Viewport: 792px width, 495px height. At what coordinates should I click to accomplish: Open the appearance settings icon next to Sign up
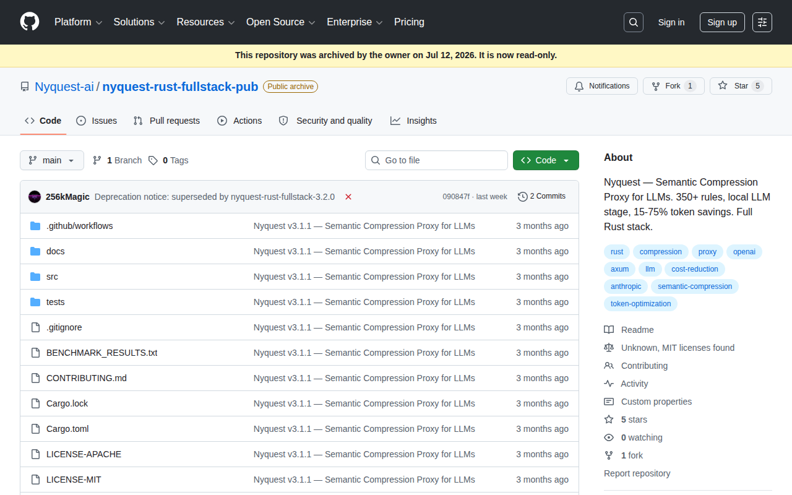(x=762, y=22)
